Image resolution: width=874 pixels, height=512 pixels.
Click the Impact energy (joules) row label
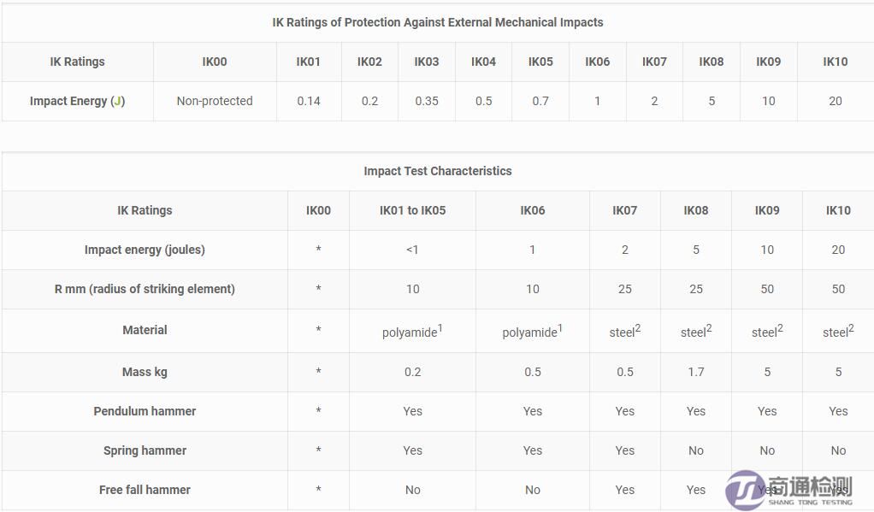pos(145,250)
